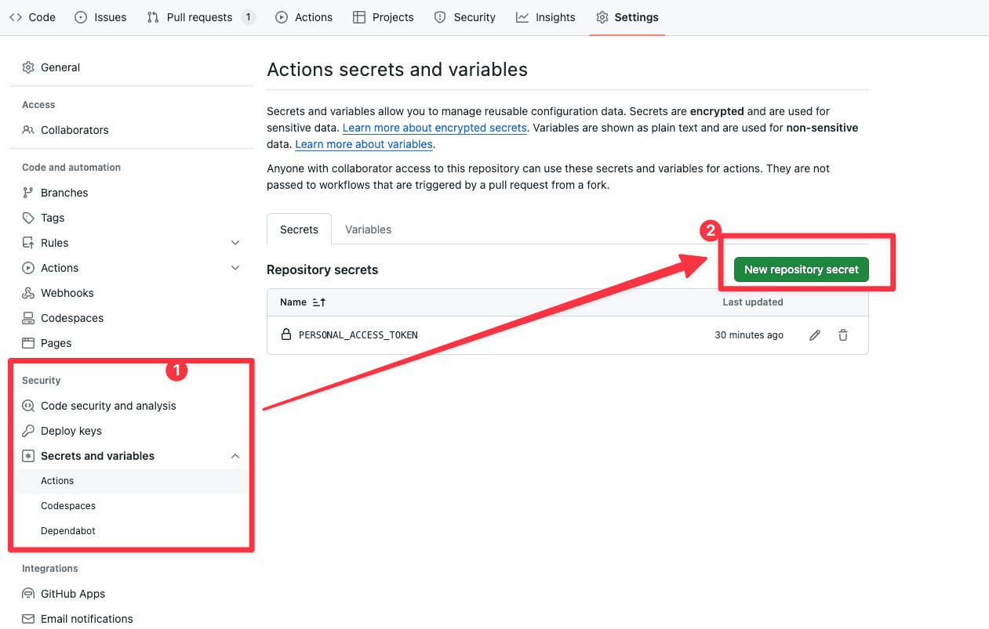
Task: Collapse the Secrets and variables section
Action: pos(235,456)
